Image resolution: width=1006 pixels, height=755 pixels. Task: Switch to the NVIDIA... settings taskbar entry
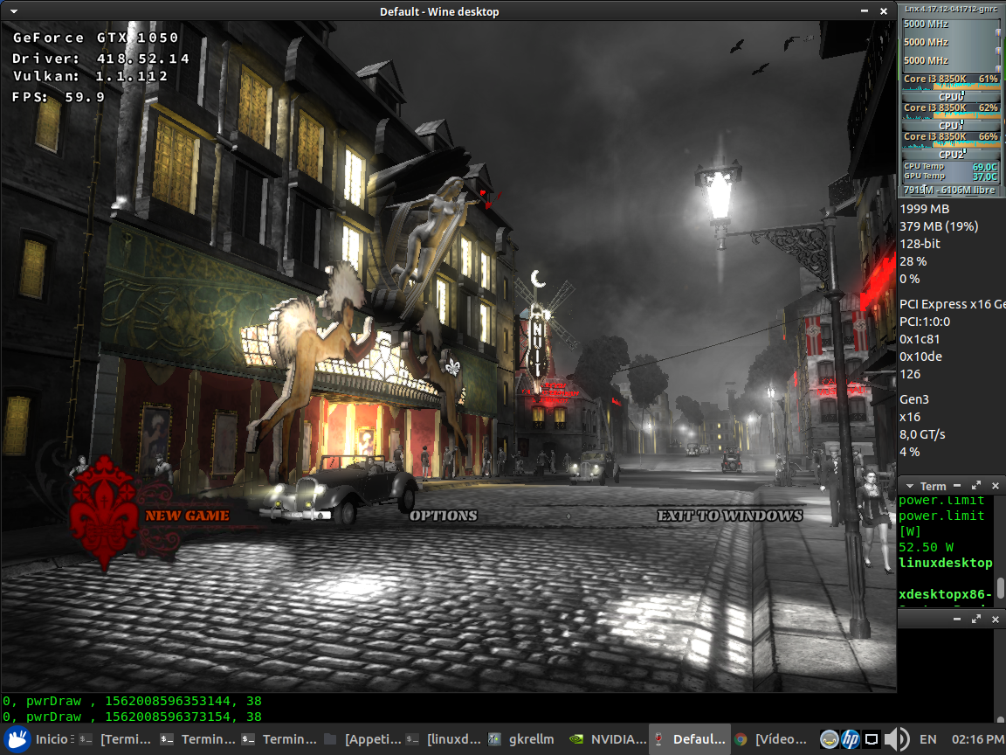610,739
